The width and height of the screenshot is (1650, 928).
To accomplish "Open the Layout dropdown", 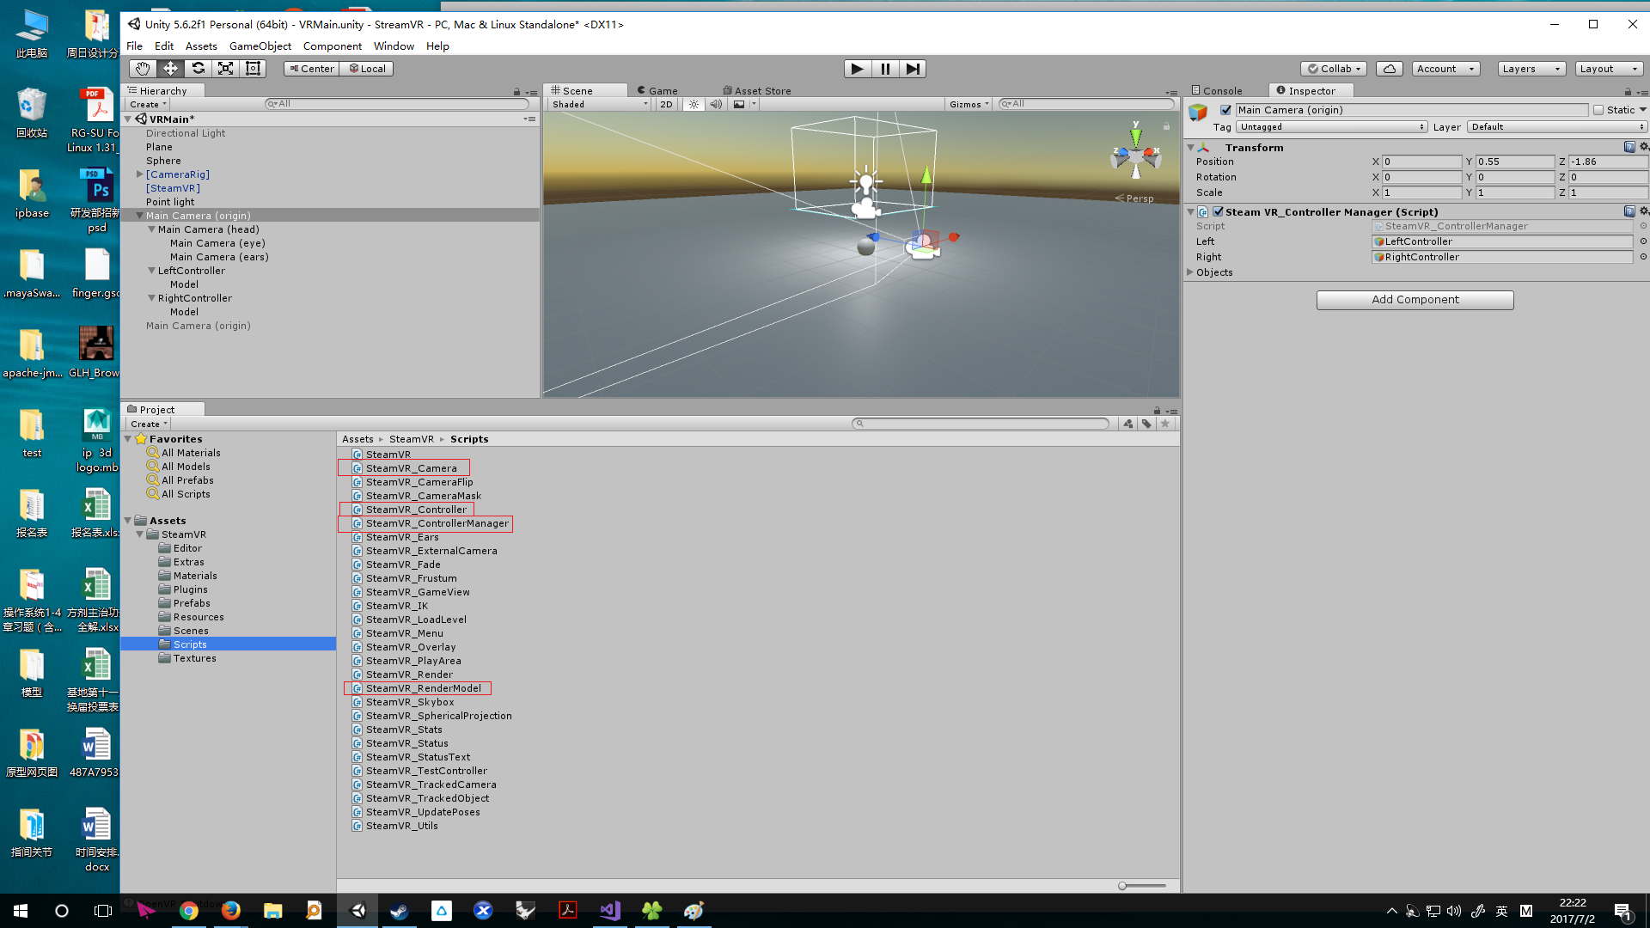I will (x=1609, y=69).
